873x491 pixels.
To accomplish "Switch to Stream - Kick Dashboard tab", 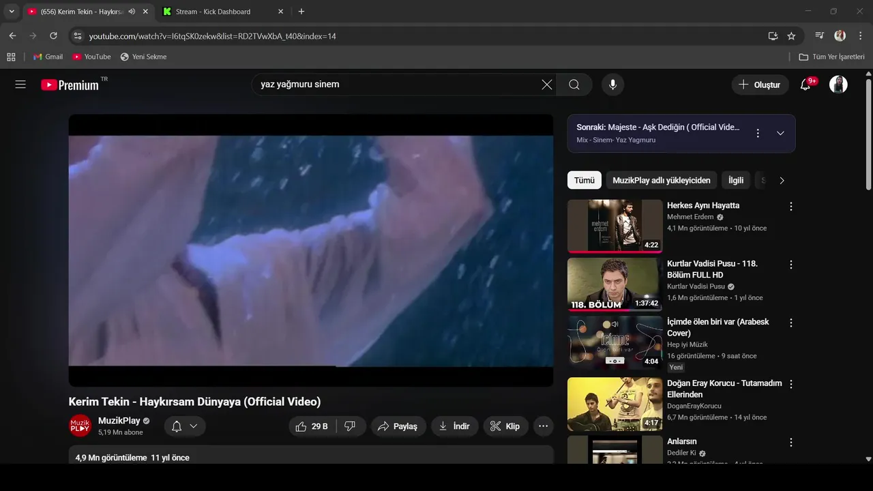I will click(223, 12).
